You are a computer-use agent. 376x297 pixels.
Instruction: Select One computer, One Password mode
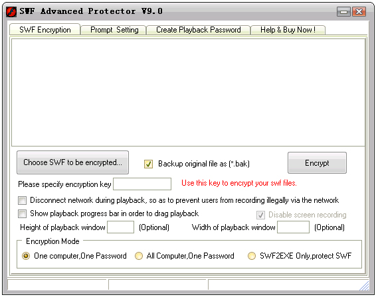coord(26,256)
